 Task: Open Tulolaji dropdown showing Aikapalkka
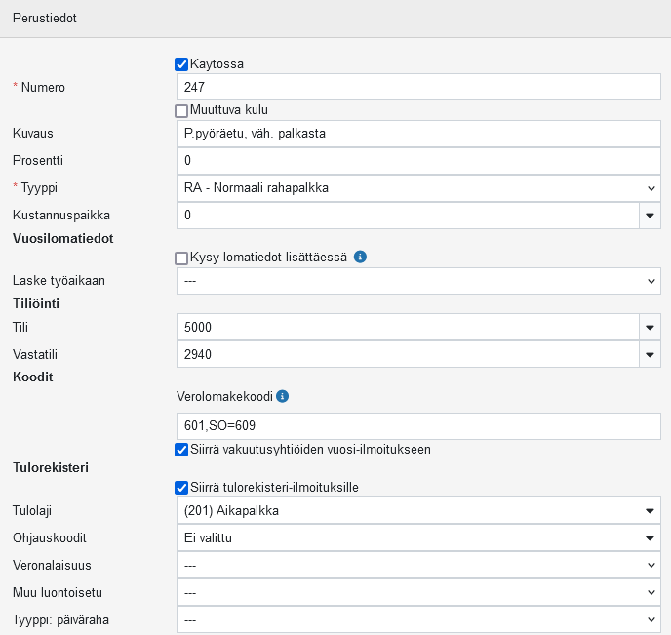point(417,510)
